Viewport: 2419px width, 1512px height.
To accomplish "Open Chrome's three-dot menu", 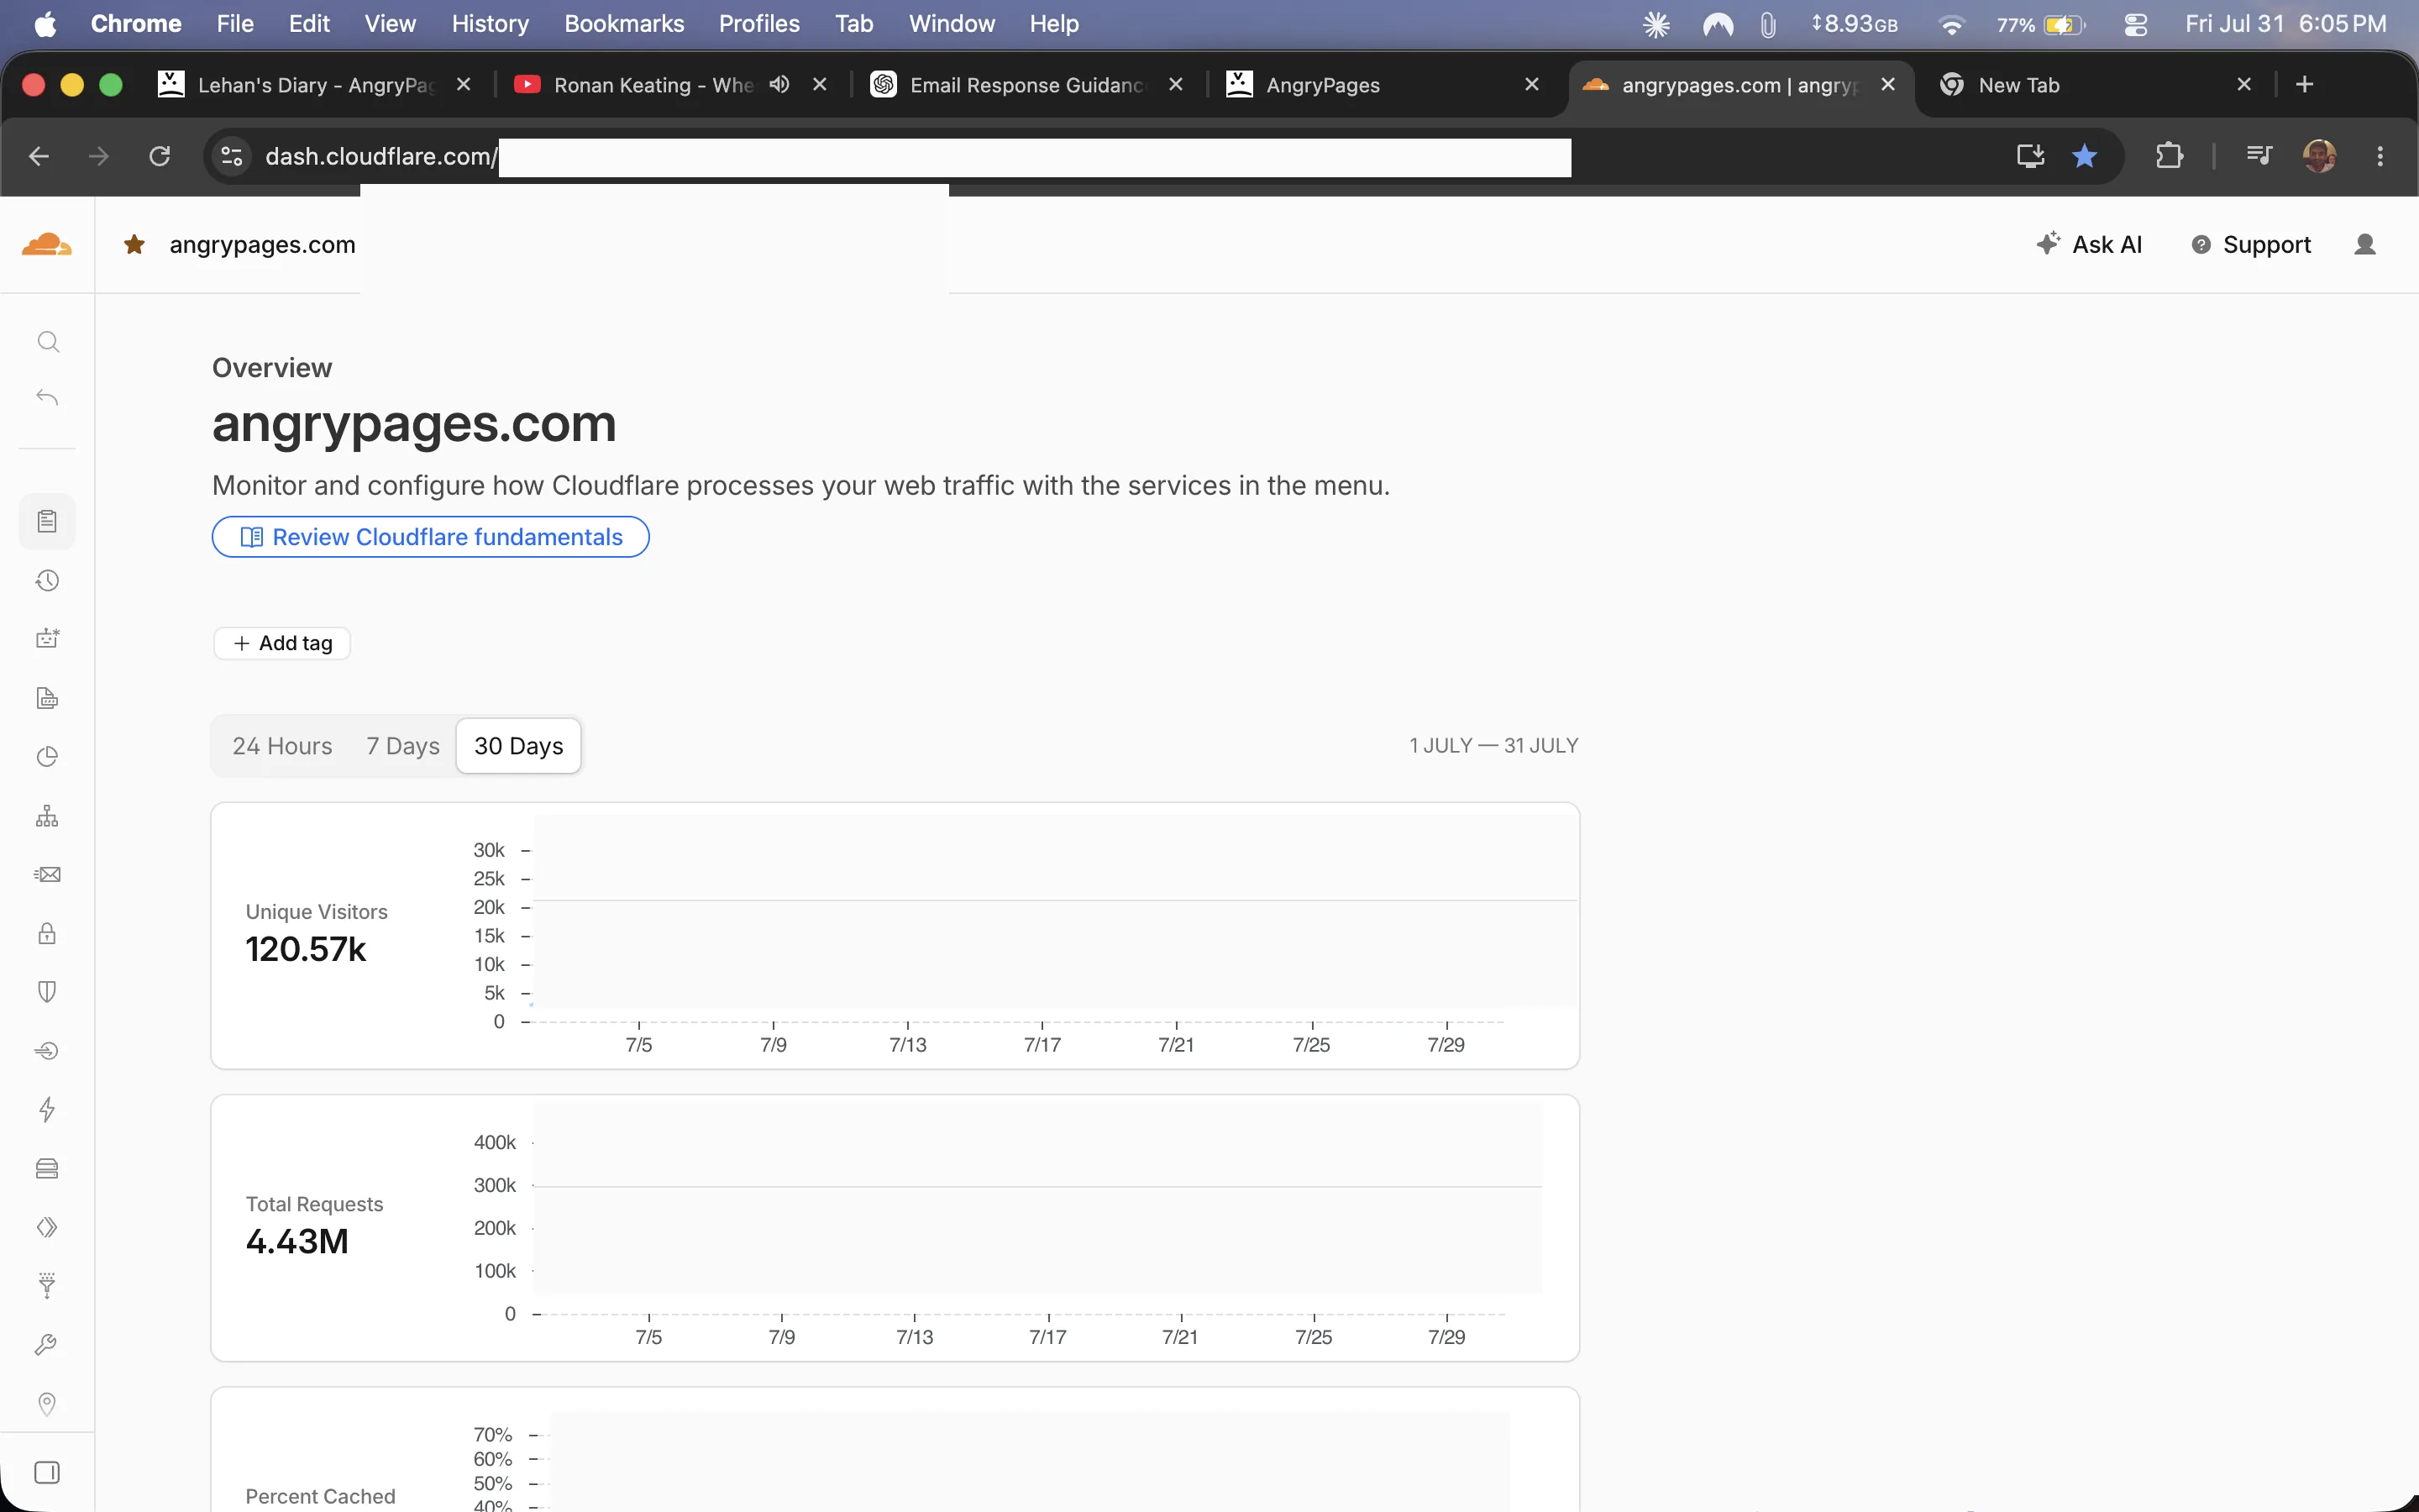I will [x=2379, y=156].
